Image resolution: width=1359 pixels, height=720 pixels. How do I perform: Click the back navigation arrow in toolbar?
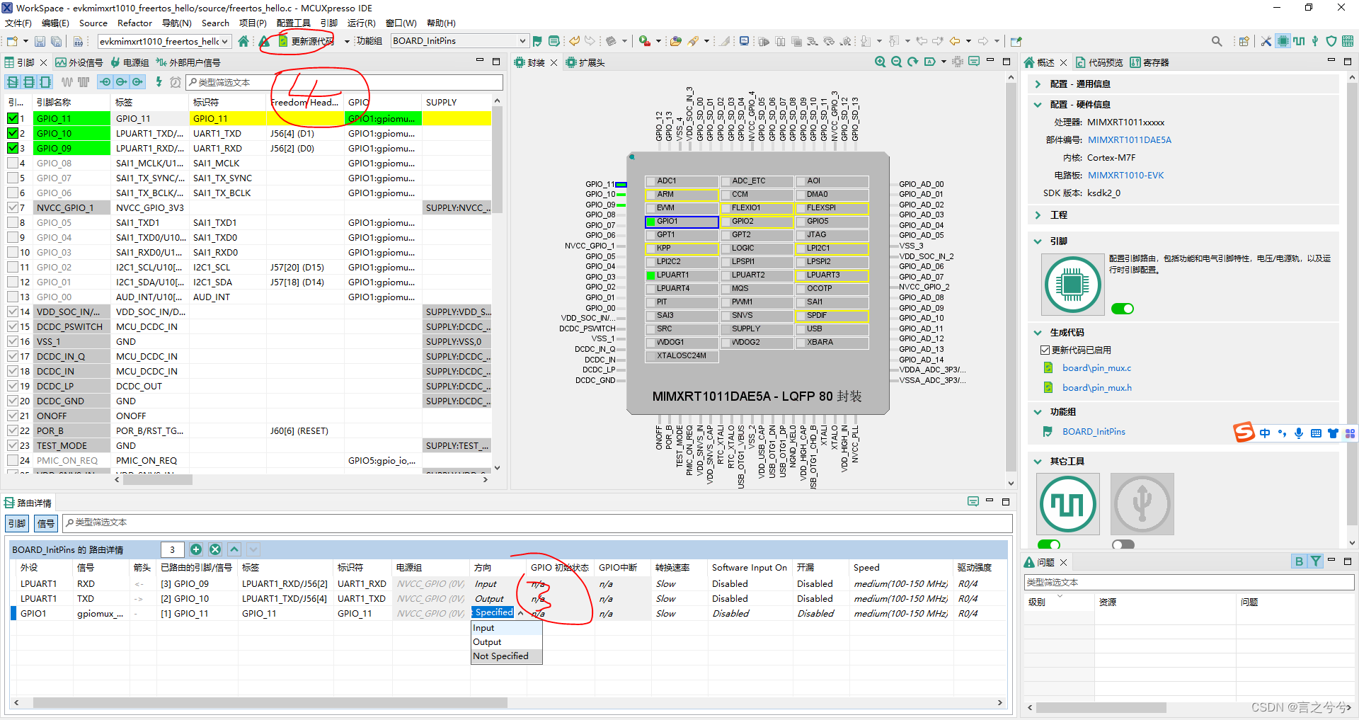(x=955, y=41)
